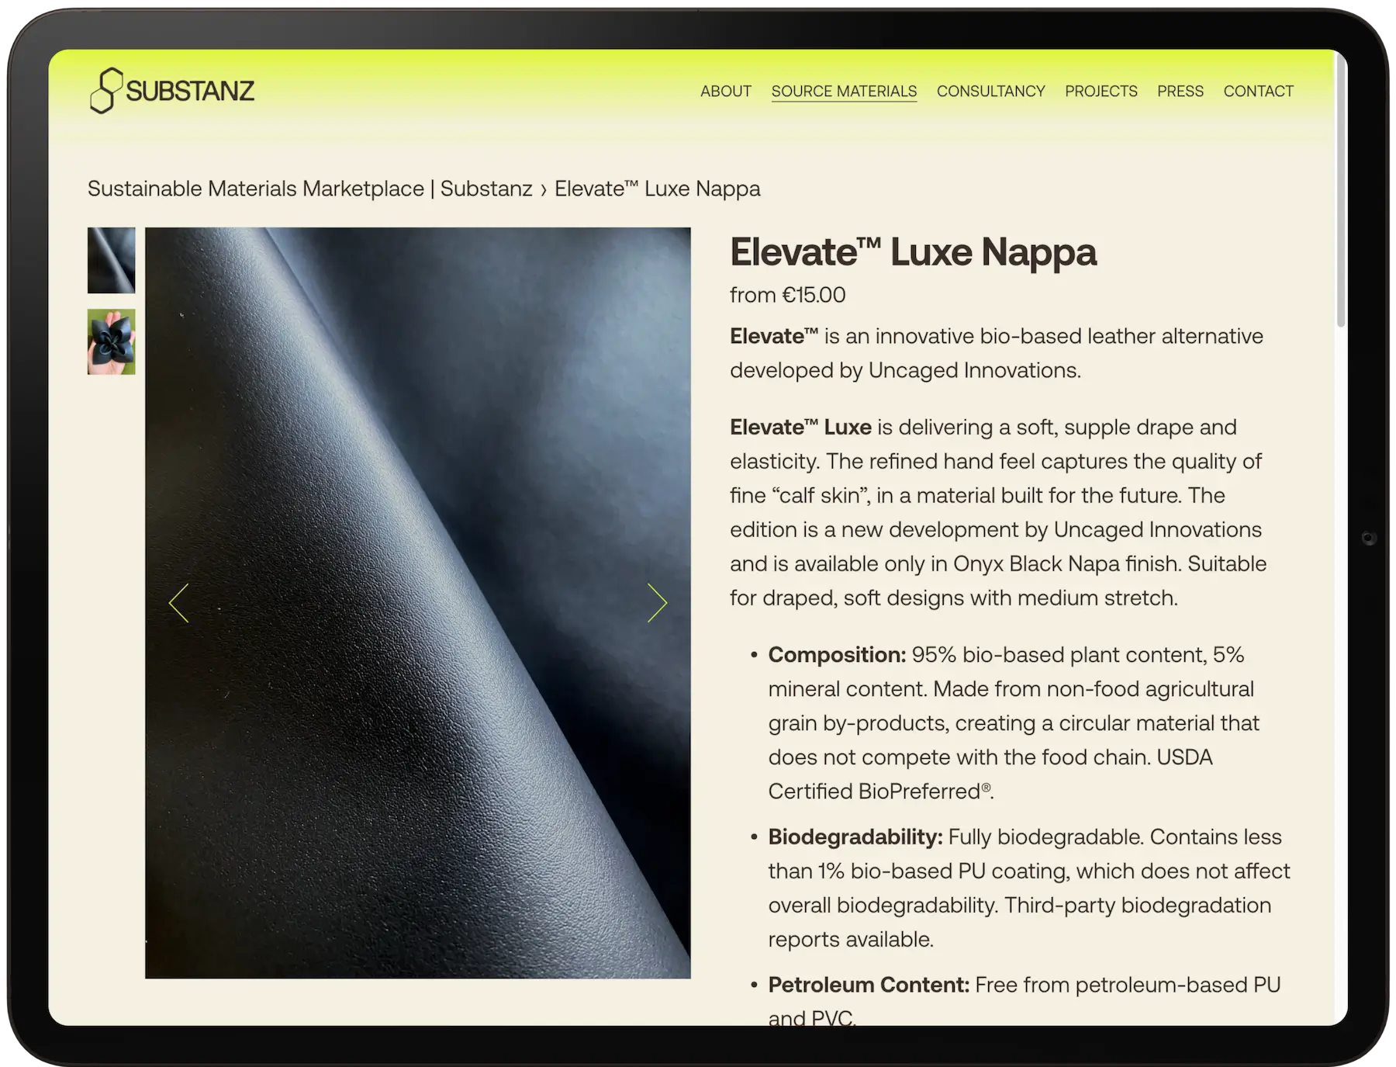Click the Substanz logo
The height and width of the screenshot is (1067, 1396).
pos(172,91)
